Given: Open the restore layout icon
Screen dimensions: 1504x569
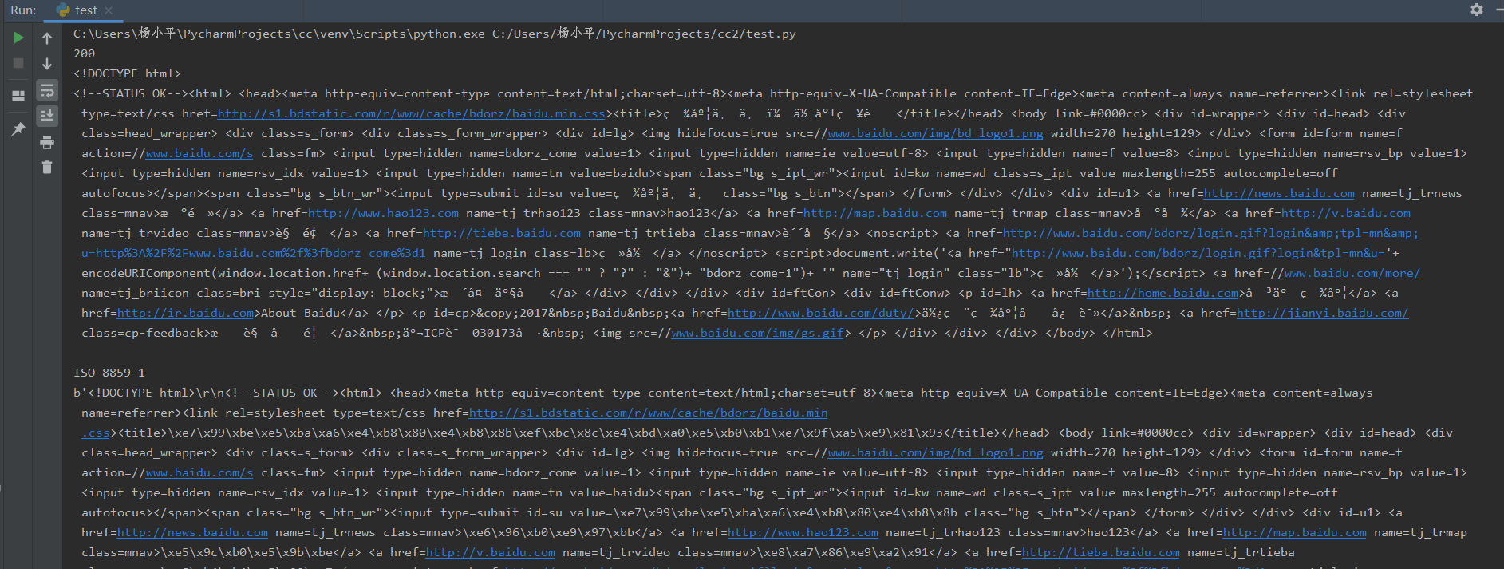Looking at the screenshot, I should [18, 96].
